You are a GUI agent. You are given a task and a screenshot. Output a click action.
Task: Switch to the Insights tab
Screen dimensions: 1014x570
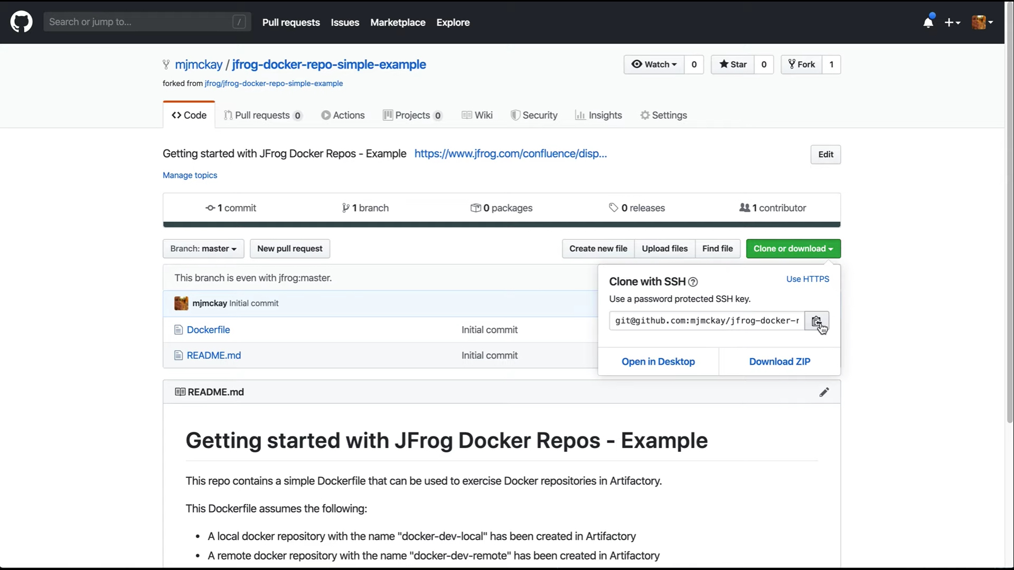coord(598,115)
